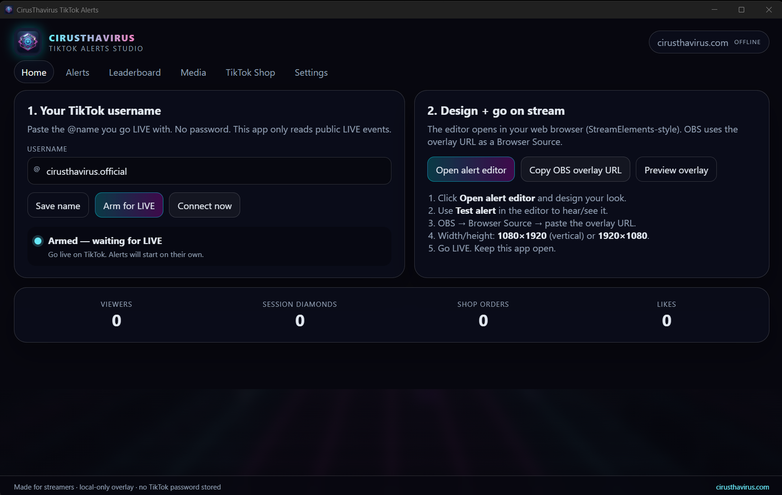Toggle Arm for LIVE button
The width and height of the screenshot is (782, 495).
tap(129, 206)
